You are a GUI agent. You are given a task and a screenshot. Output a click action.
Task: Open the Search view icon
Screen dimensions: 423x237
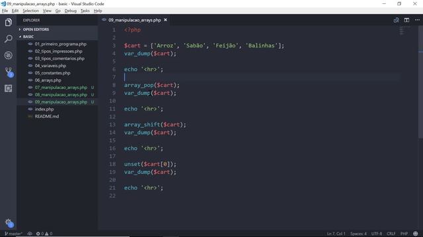coord(9,39)
